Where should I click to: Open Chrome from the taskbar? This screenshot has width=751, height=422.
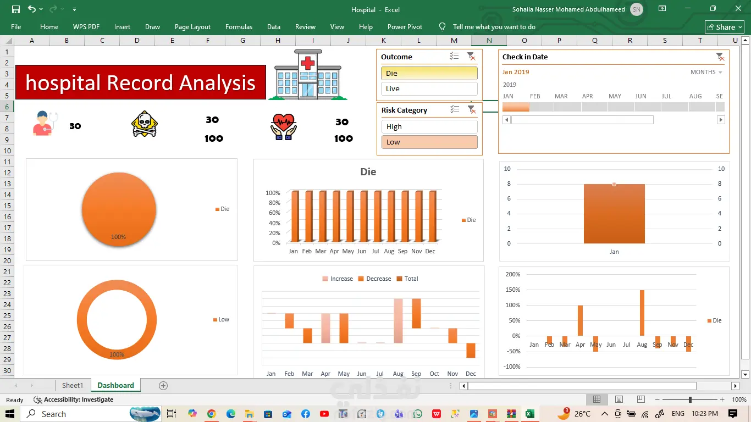point(212,414)
